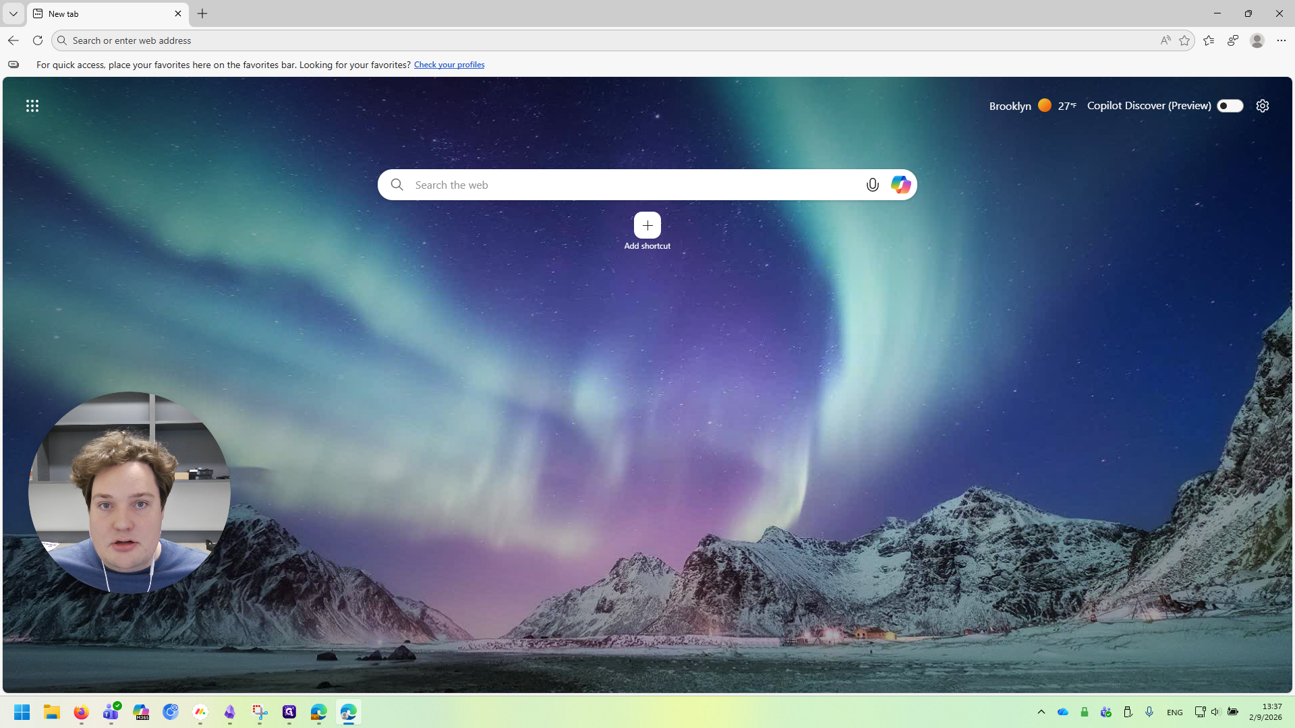Open Edge work profile taskbar icon
Screen dimensions: 1295x728
tap(319, 712)
